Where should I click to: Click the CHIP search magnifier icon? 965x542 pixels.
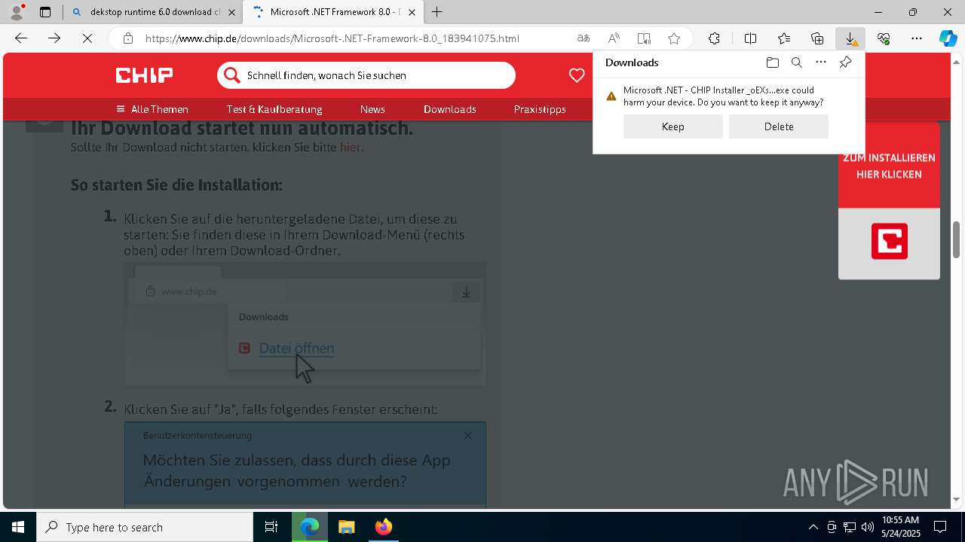(232, 75)
